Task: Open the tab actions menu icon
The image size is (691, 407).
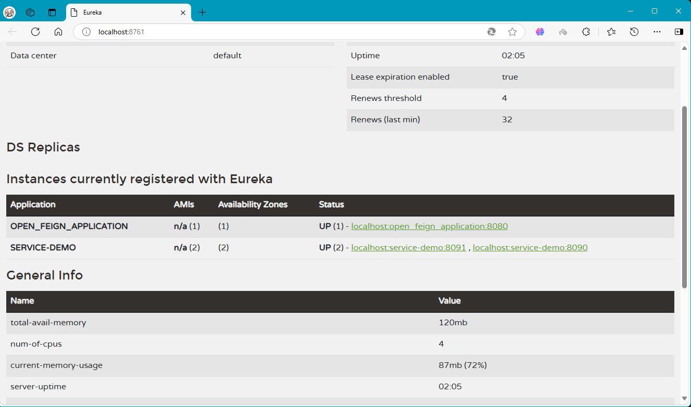Action: 52,12
